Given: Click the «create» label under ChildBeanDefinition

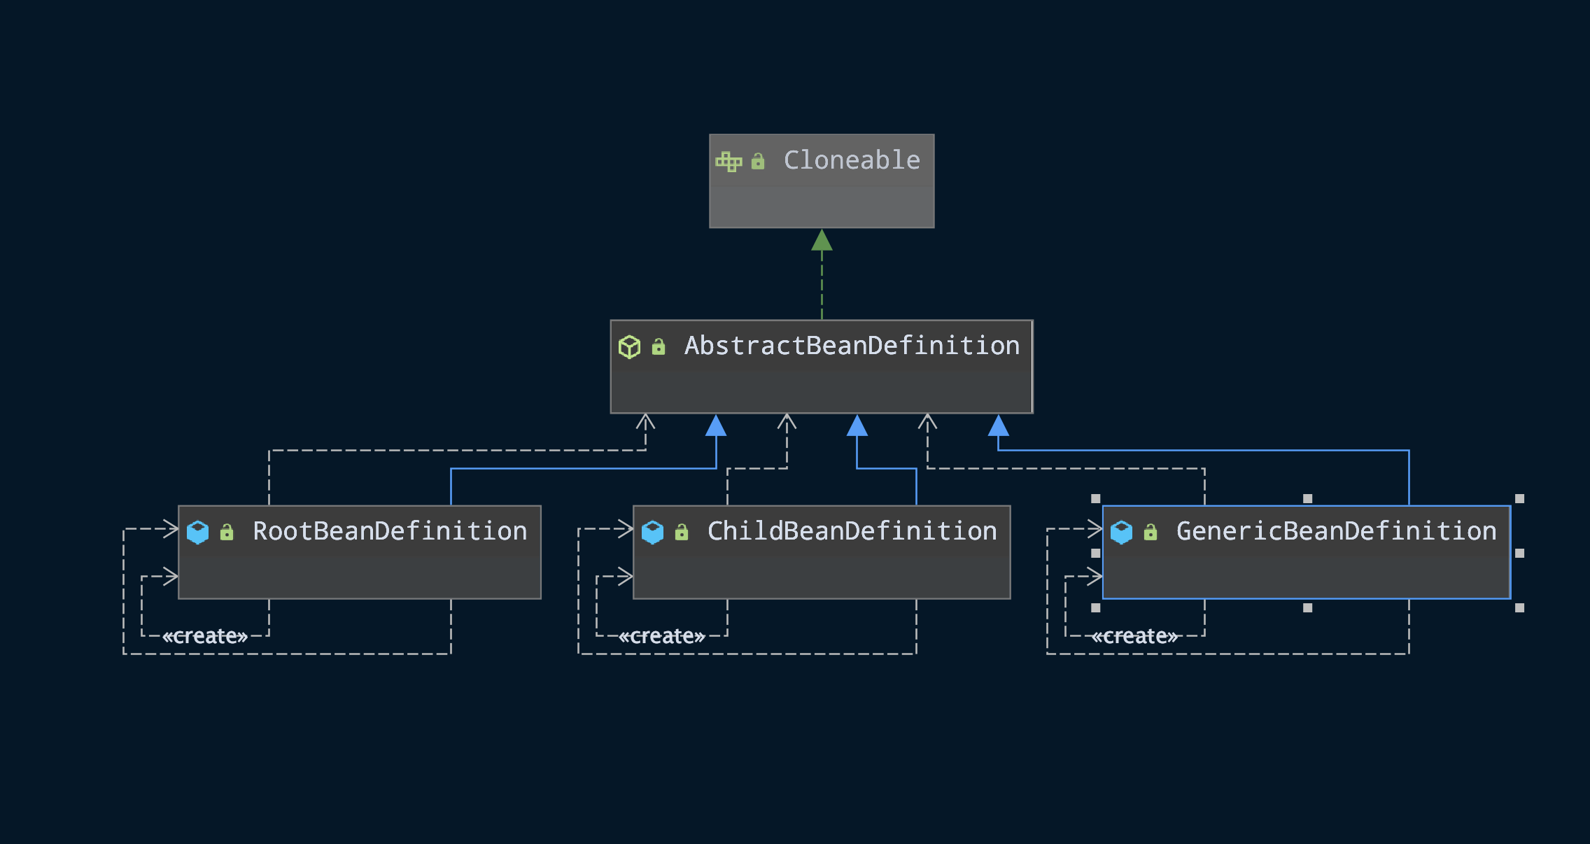Looking at the screenshot, I should 661,636.
